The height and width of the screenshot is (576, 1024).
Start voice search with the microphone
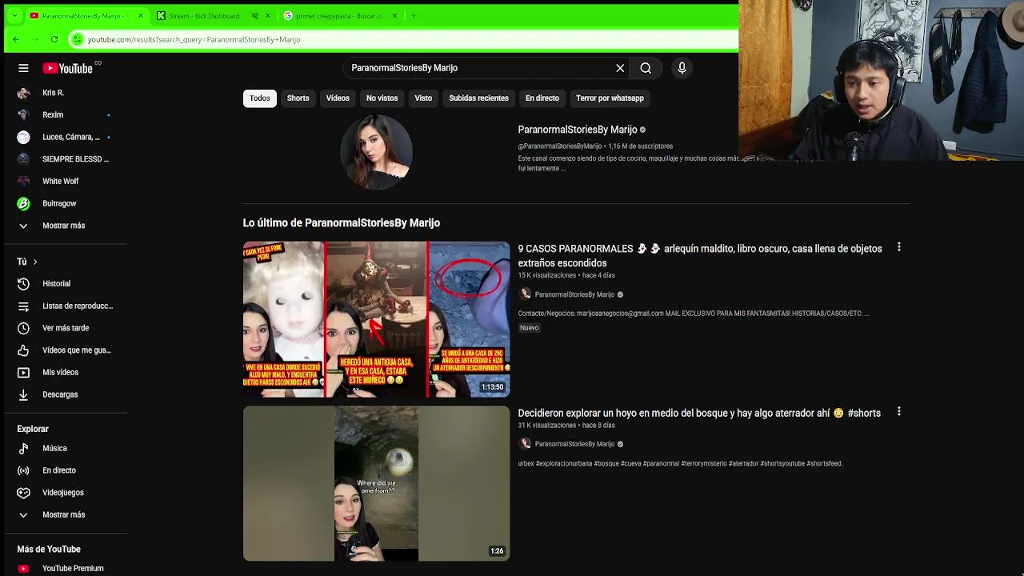tap(682, 68)
